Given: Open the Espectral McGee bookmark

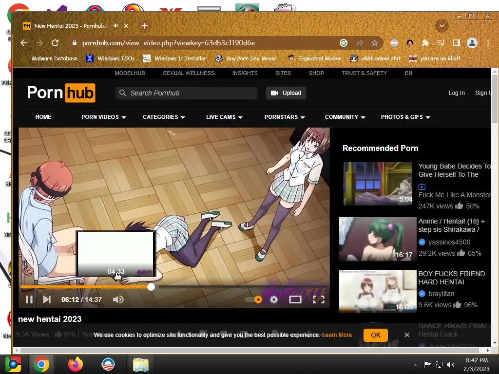Looking at the screenshot, I should 314,58.
